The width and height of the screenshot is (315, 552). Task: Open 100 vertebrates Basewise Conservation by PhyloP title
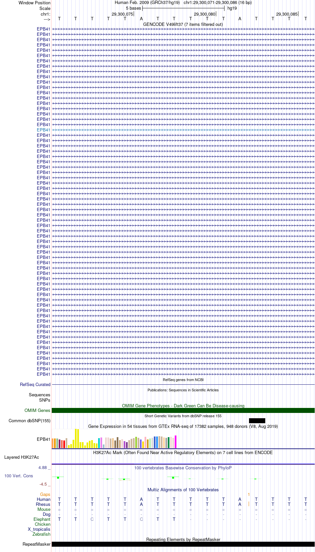(x=183, y=468)
